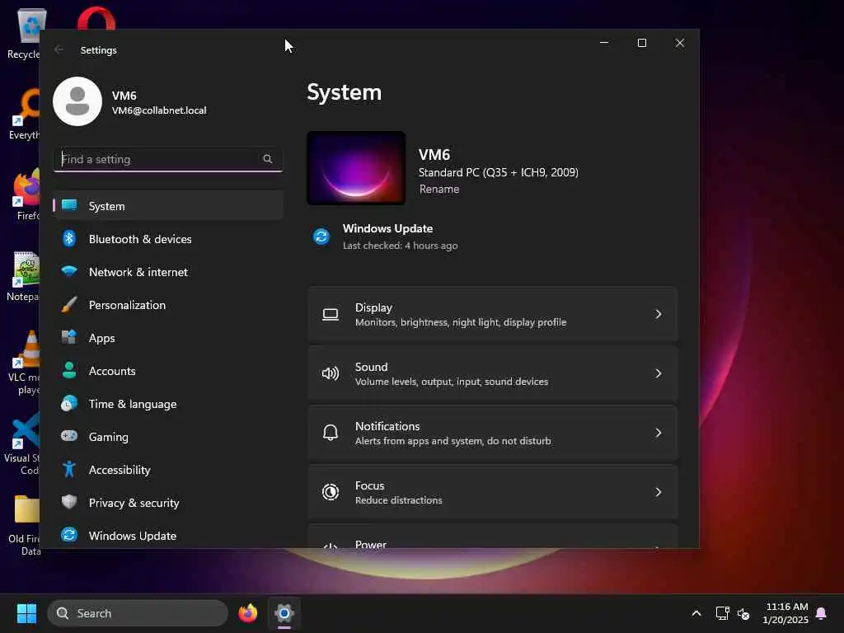The image size is (844, 633).
Task: Click the Settings gear in taskbar
Action: [x=284, y=613]
